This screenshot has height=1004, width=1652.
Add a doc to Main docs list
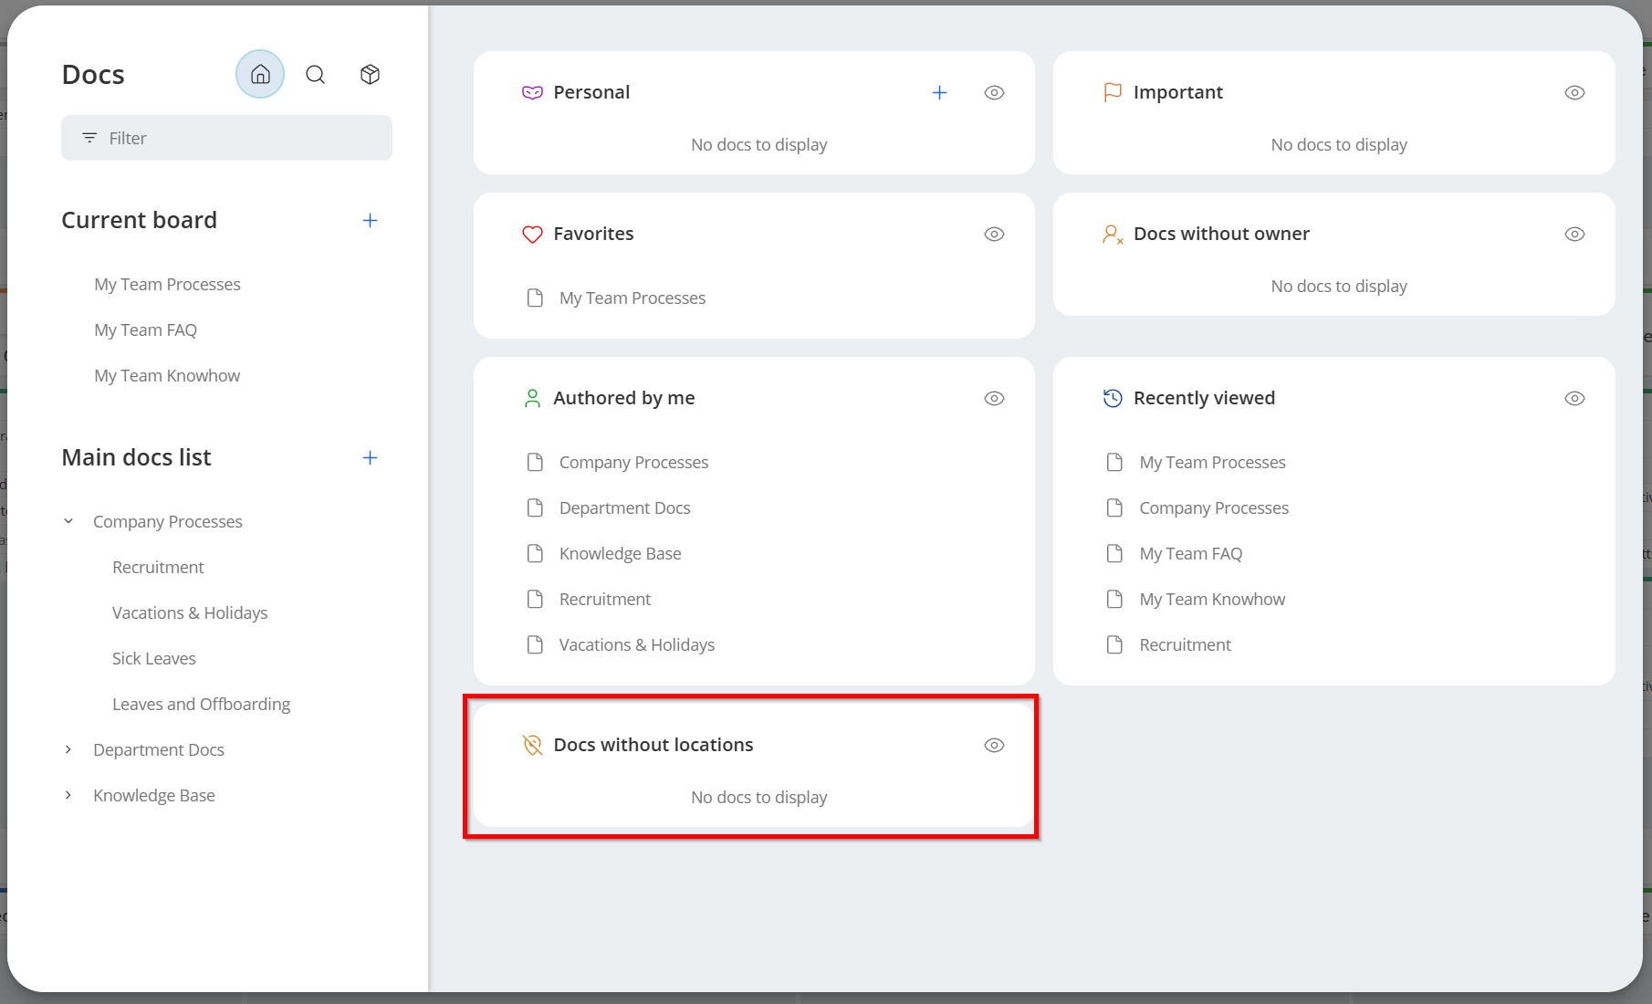(370, 457)
